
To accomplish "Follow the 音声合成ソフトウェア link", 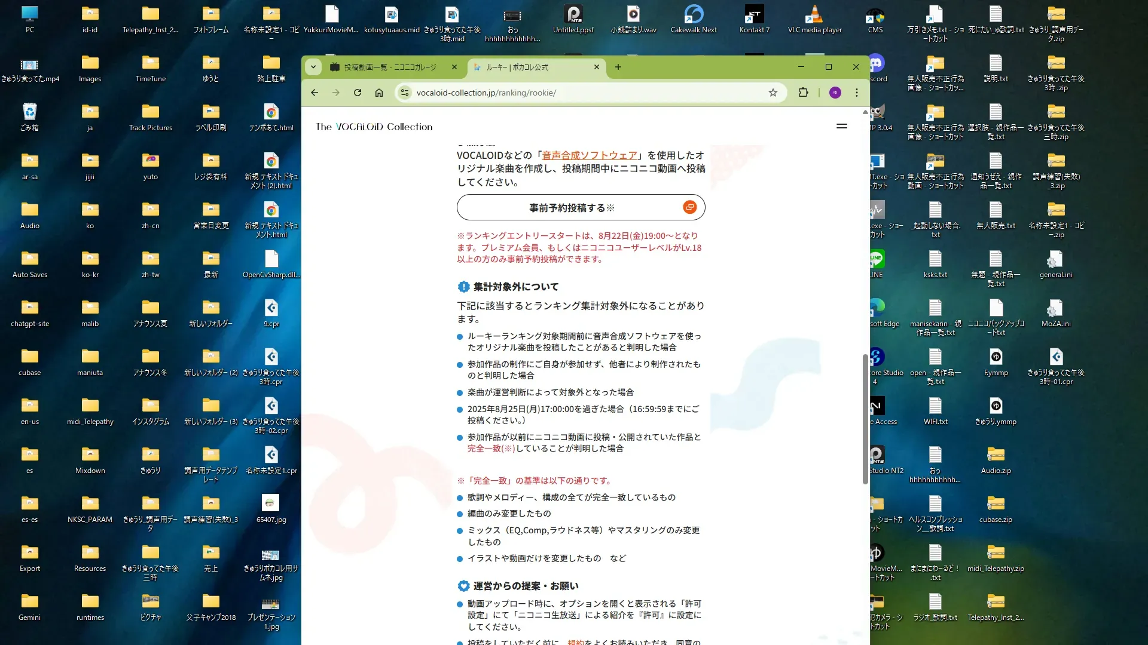I will 589,155.
